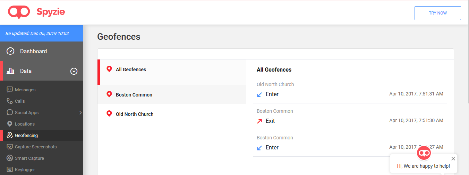
Task: Select the Geofencing menu item
Action: click(x=42, y=135)
